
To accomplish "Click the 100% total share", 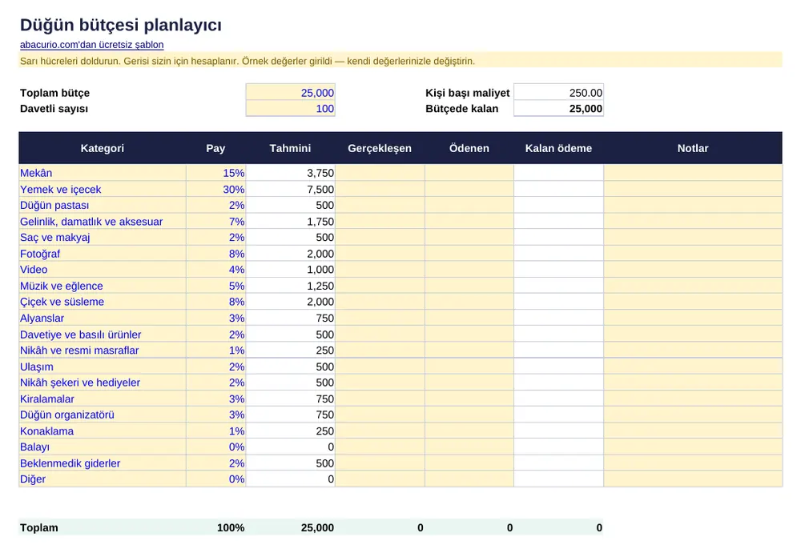I will coord(231,527).
